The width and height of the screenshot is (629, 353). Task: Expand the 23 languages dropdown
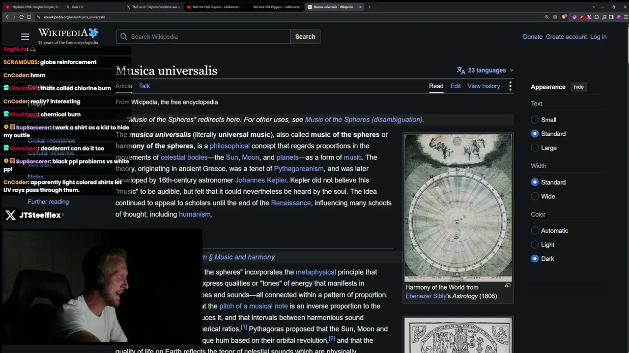[486, 70]
